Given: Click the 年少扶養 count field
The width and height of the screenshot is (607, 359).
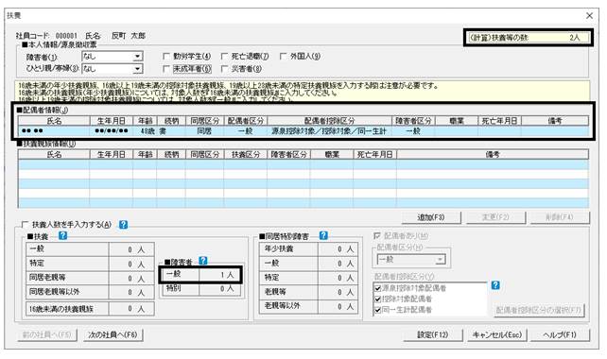Looking at the screenshot, I should [x=338, y=249].
